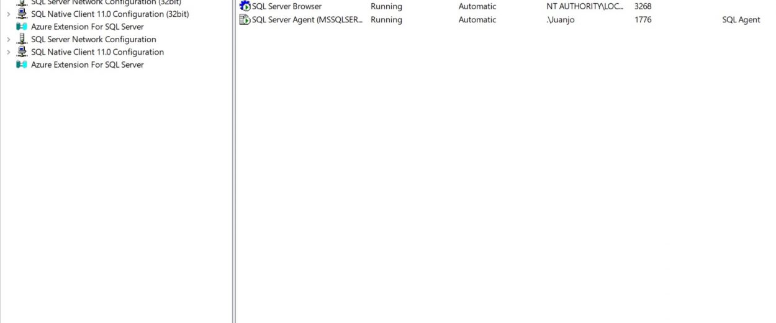Select the SQL Server Agent (MSSQLSER... service name
Image resolution: width=776 pixels, height=323 pixels.
point(307,19)
